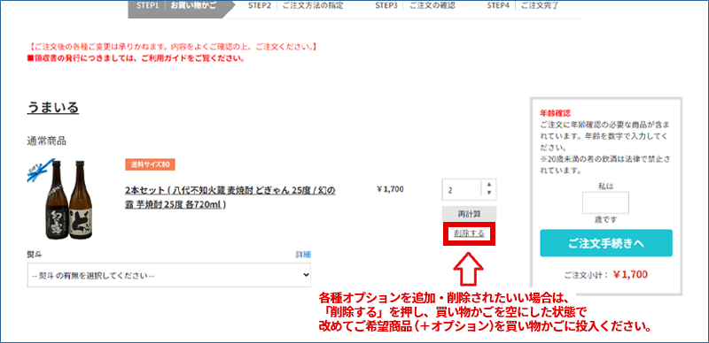
Task: Click the 年齢確認 heading
Action: (x=555, y=114)
